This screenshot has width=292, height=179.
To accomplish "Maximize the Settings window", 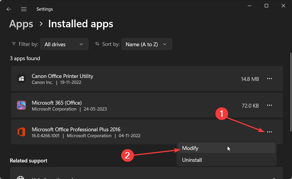I will pos(266,6).
